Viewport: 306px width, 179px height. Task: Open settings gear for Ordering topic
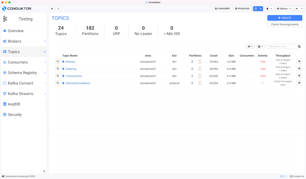tap(299, 68)
